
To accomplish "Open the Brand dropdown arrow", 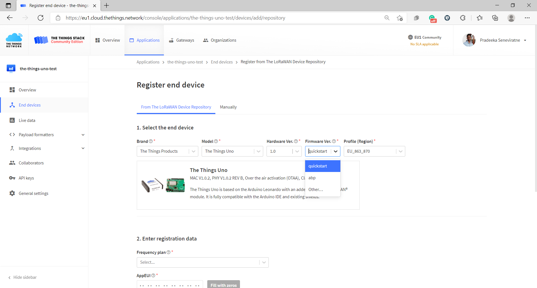I will pyautogui.click(x=194, y=151).
